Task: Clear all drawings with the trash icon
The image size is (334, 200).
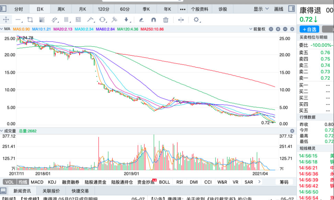Action: click(165, 20)
